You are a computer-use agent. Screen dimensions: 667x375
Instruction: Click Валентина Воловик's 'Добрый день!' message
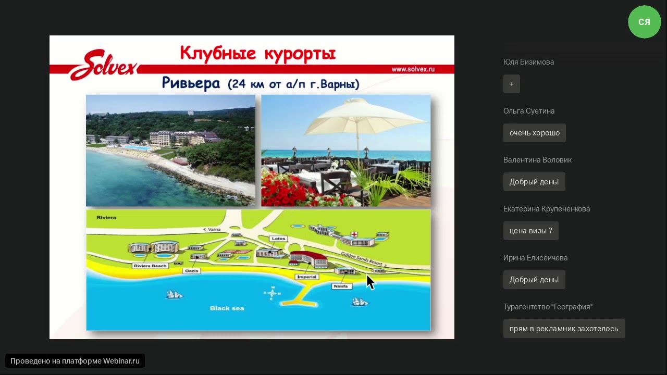click(534, 182)
